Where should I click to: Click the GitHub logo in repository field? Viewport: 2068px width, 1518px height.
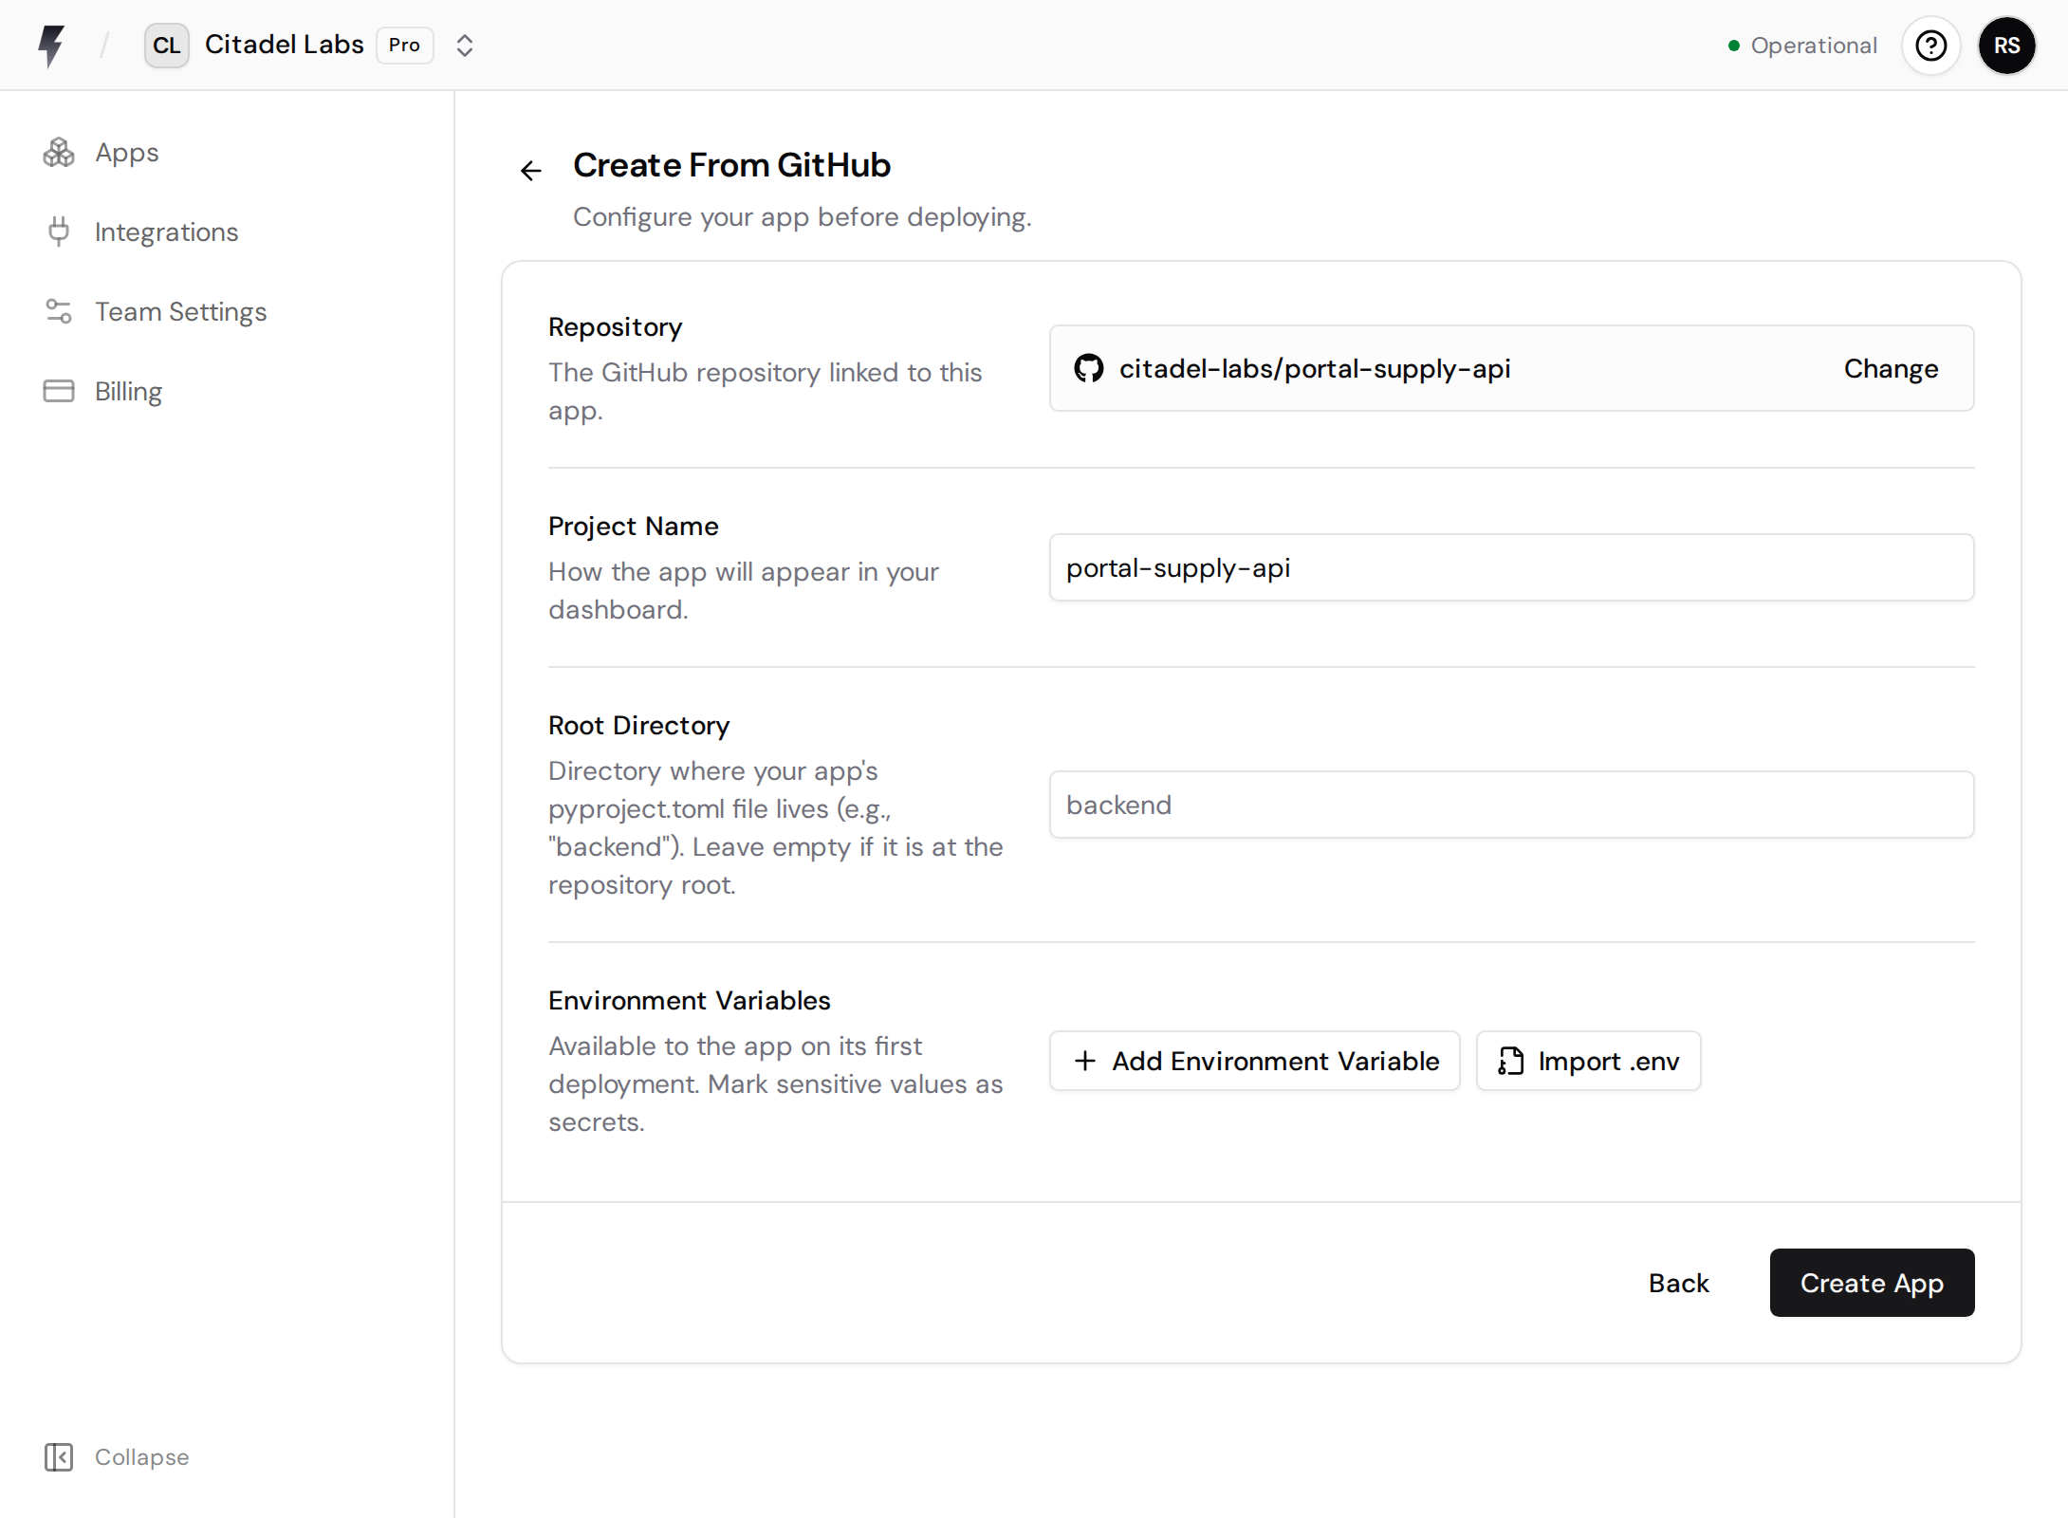tap(1089, 368)
